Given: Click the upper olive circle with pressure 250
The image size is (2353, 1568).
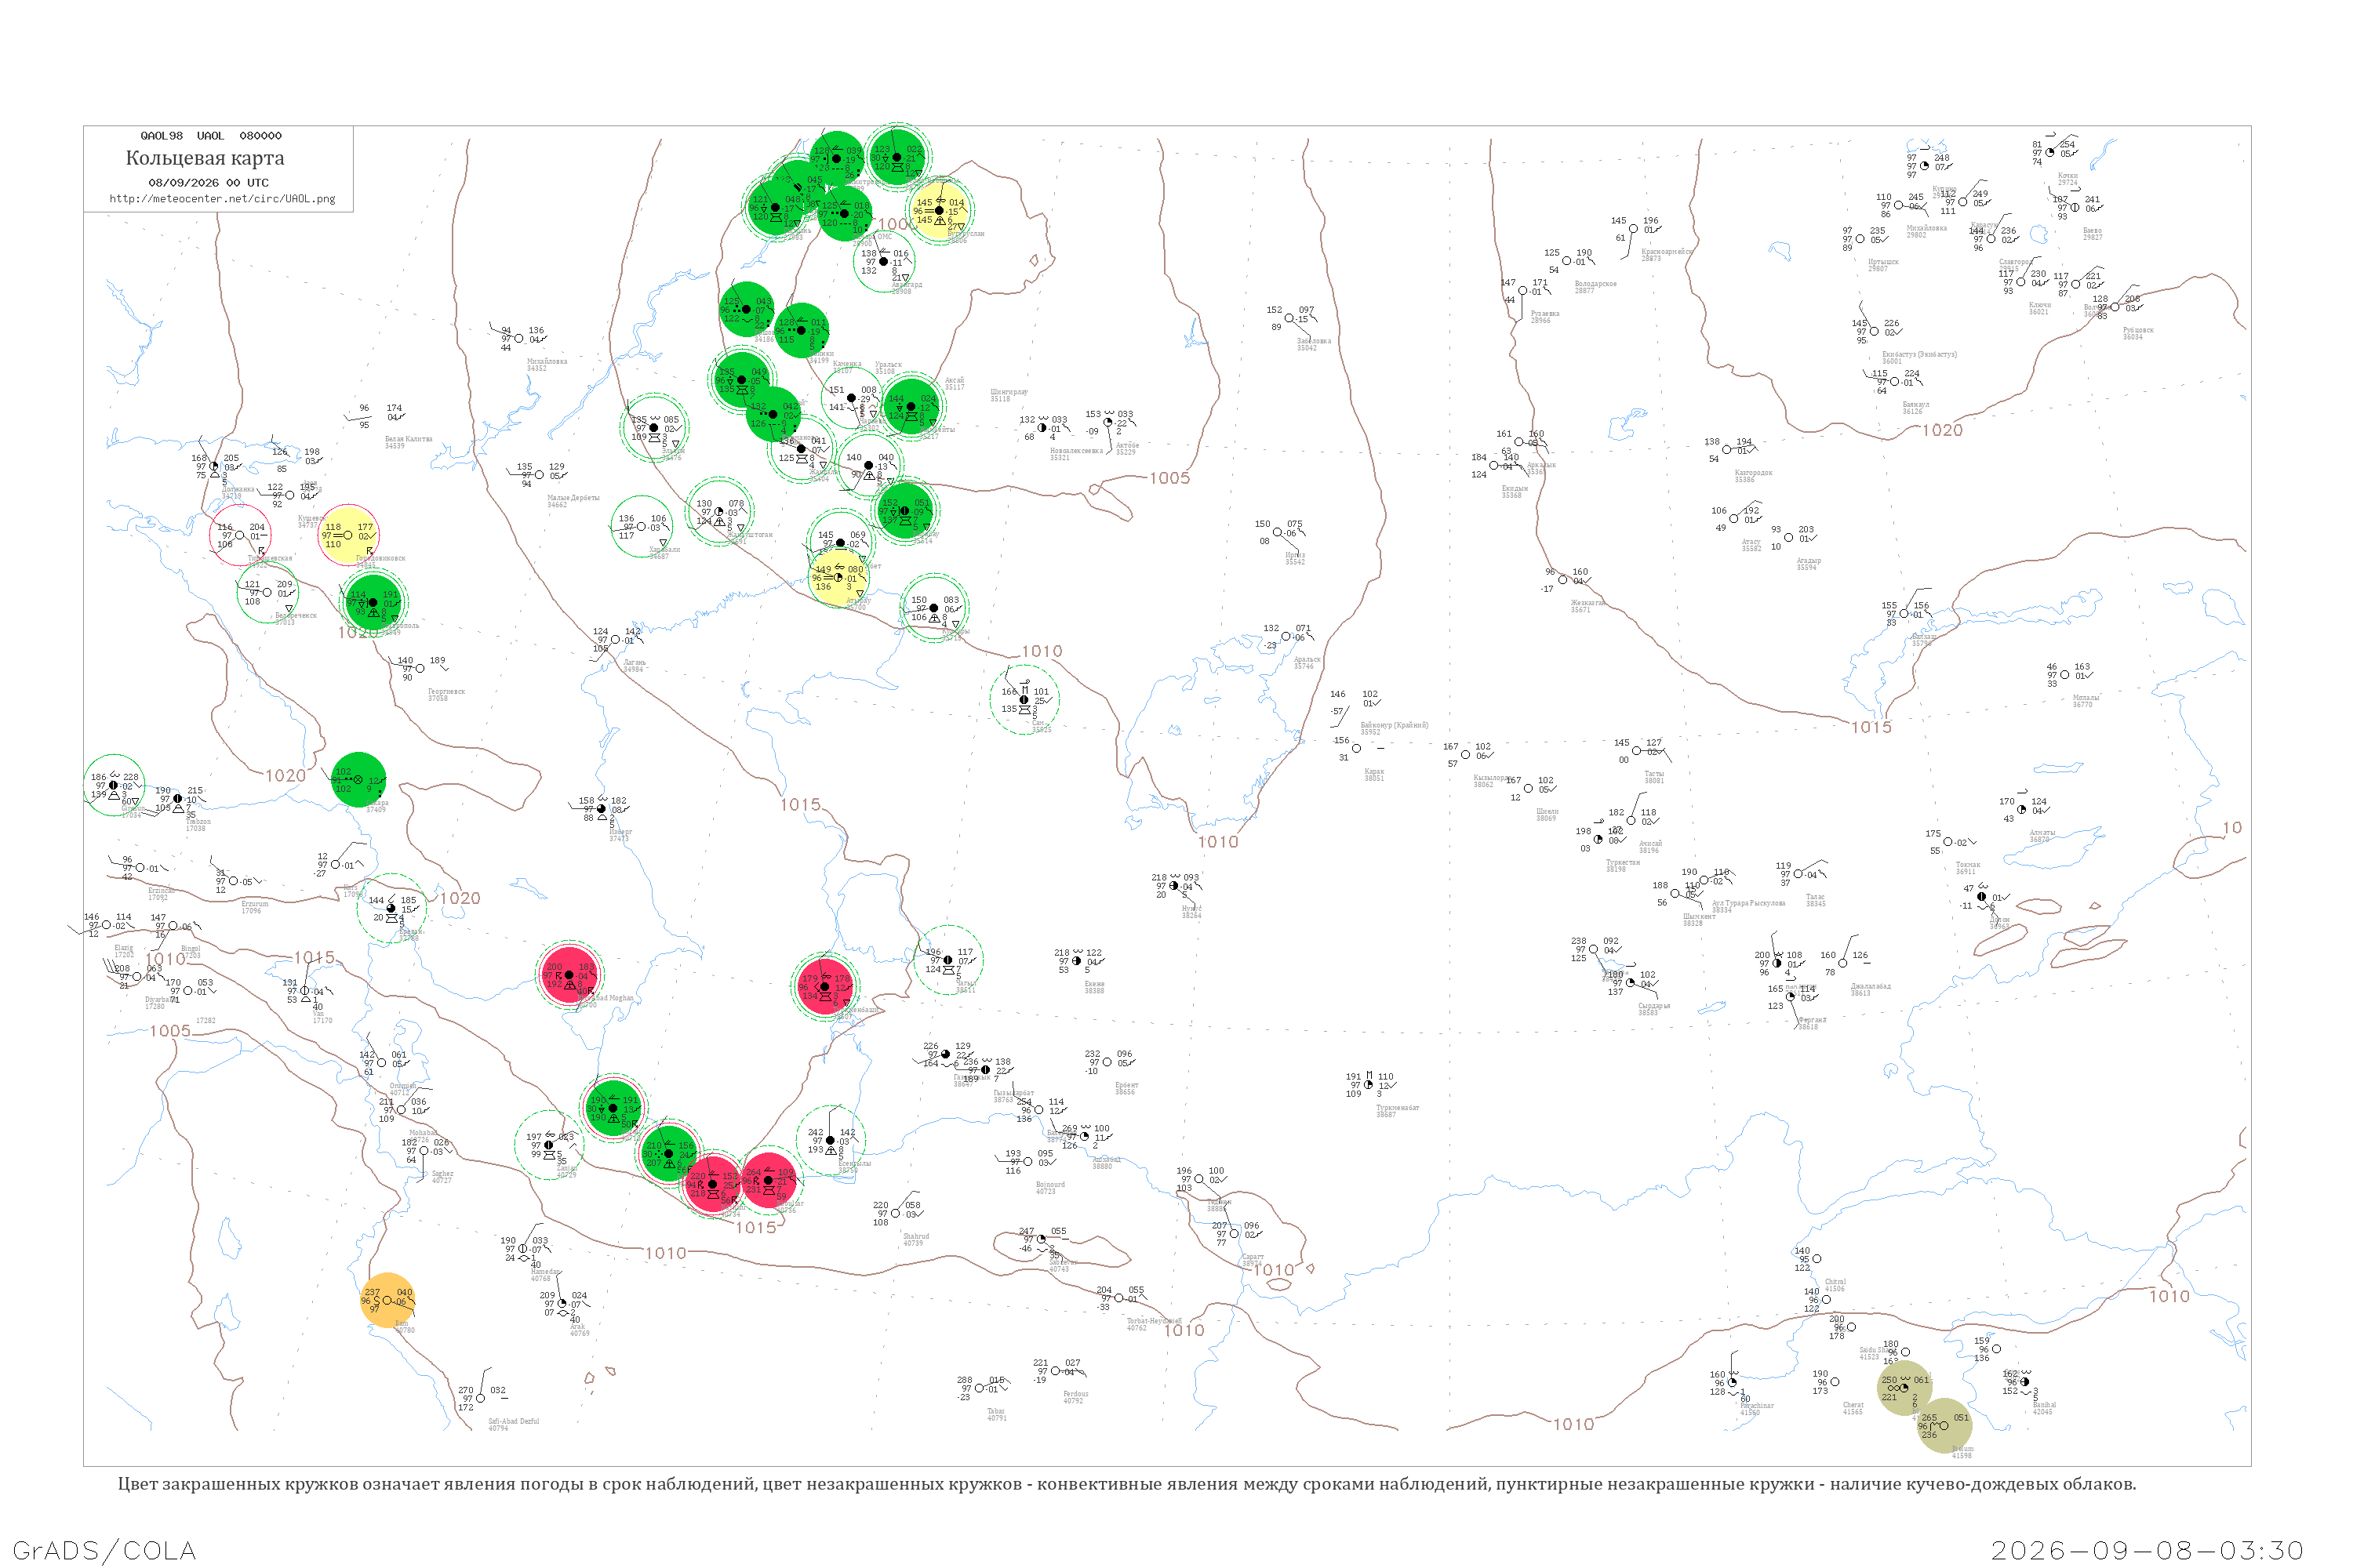Looking at the screenshot, I should pyautogui.click(x=1905, y=1388).
